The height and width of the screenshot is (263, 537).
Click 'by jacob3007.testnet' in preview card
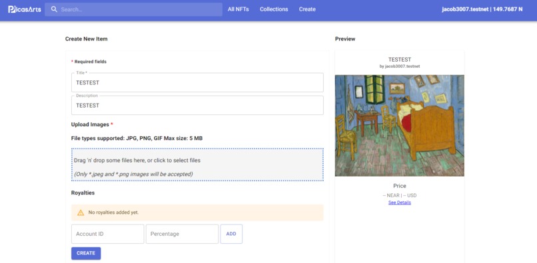pyautogui.click(x=399, y=66)
